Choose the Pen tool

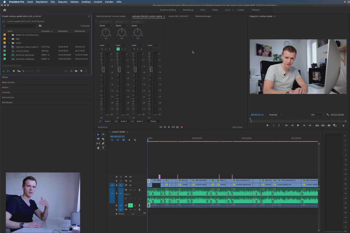(103, 143)
